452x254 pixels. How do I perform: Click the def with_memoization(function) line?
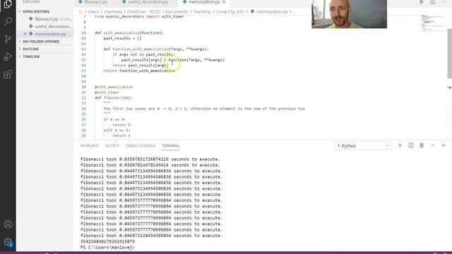[129, 33]
